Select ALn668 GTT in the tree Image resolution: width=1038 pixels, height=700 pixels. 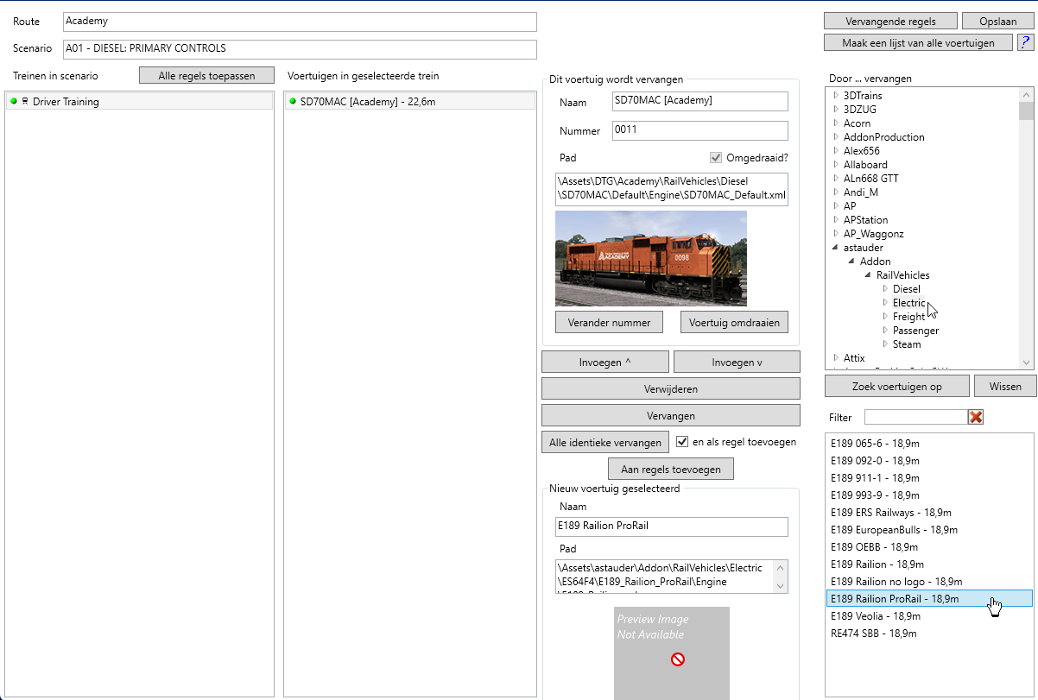pos(871,179)
